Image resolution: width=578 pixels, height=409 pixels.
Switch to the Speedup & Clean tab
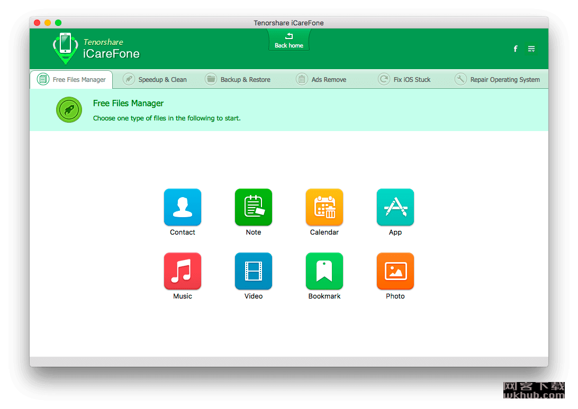click(155, 79)
